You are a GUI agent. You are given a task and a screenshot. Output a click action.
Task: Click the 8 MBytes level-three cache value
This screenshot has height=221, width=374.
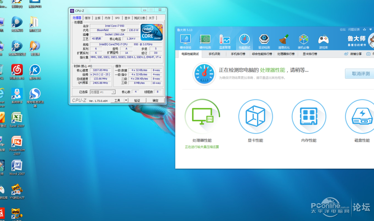(x=139, y=83)
